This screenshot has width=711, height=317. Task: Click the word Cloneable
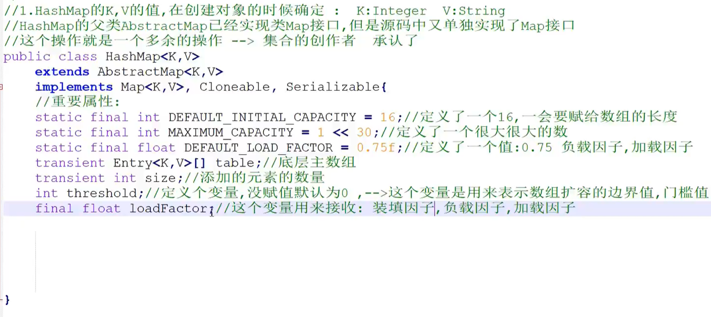pos(235,87)
